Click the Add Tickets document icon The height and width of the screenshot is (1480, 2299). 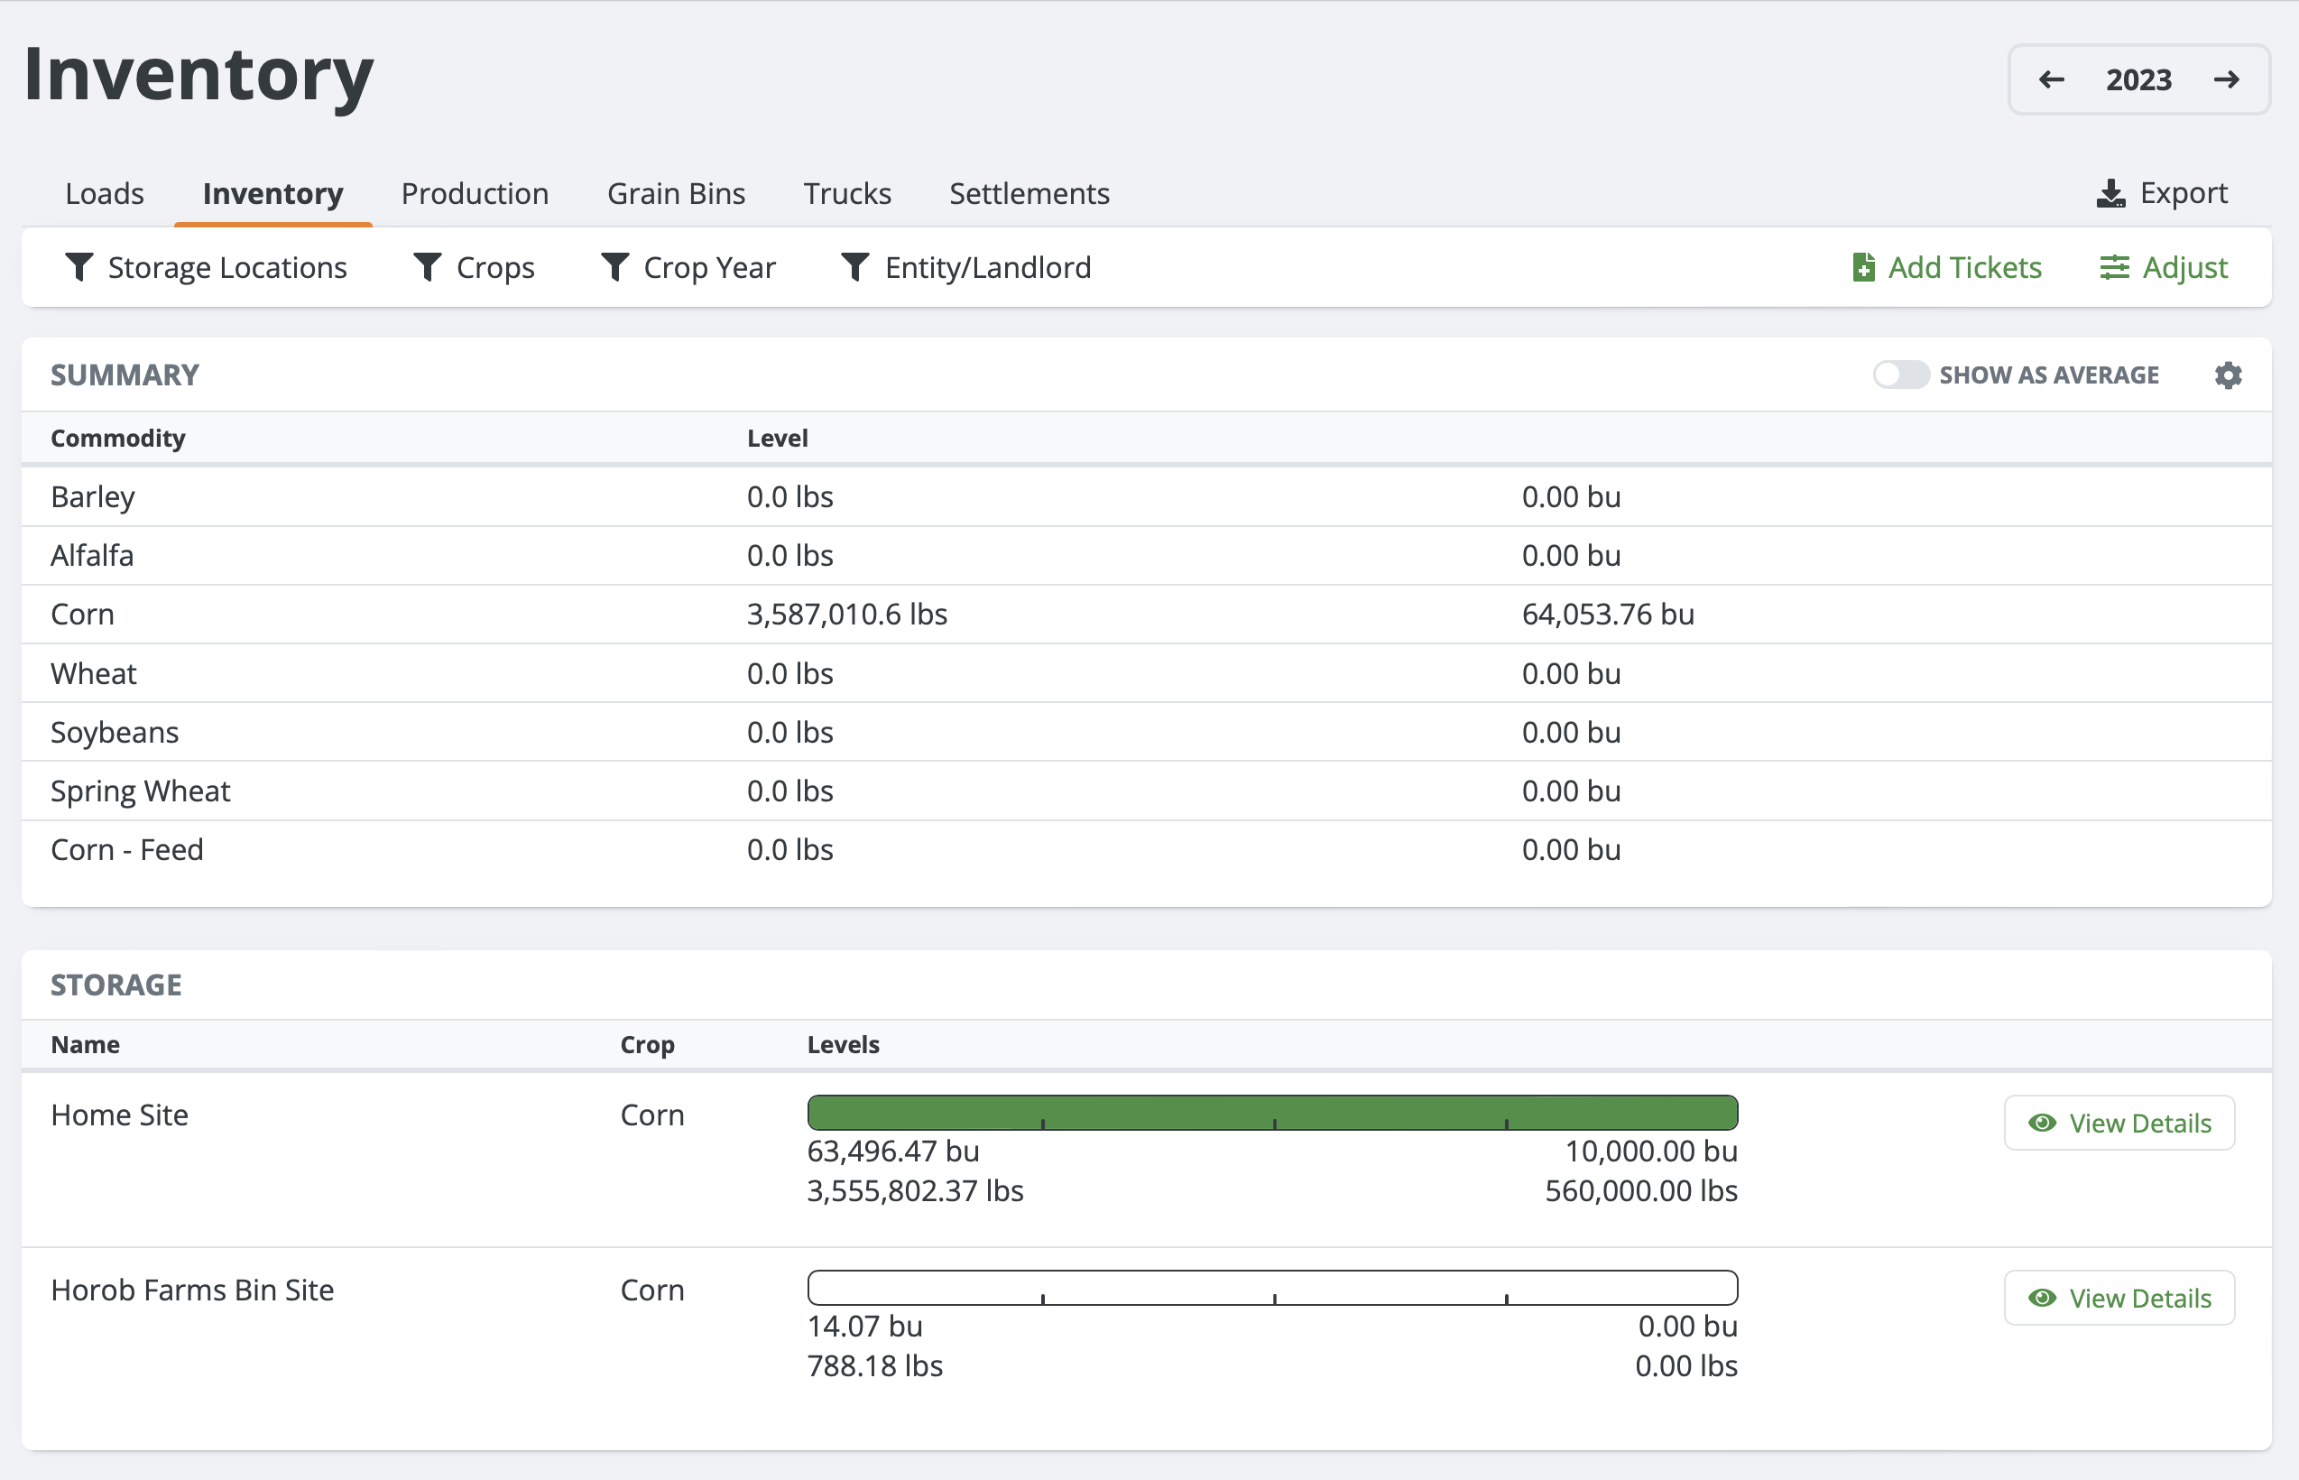pos(1863,267)
